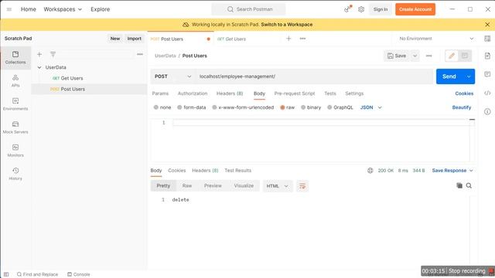Screen dimensions: 495x278
Task: Open the APIs sidebar panel
Action: pos(15,80)
